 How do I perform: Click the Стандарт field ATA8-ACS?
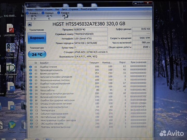pos(112,52)
